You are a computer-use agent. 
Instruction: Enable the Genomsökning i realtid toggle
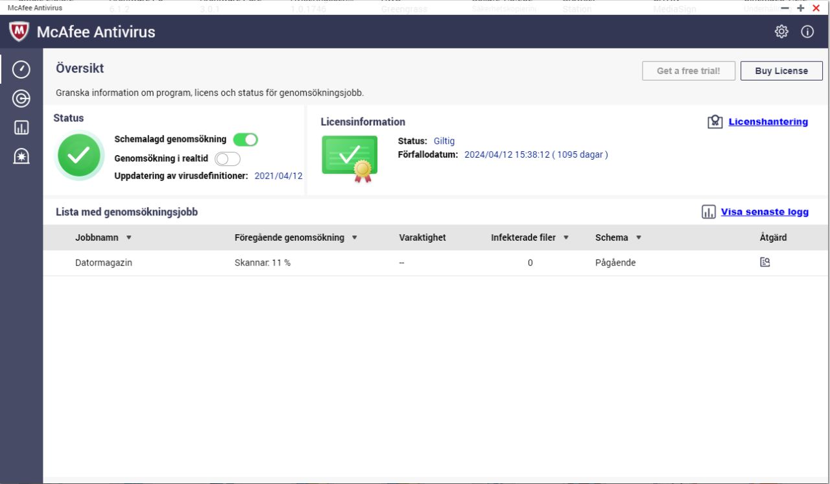point(228,159)
